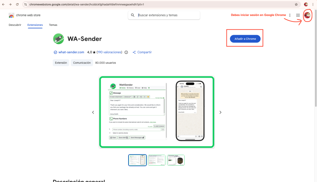Show next screenshot with right chevron
The width and height of the screenshot is (317, 182).
[x=220, y=112]
